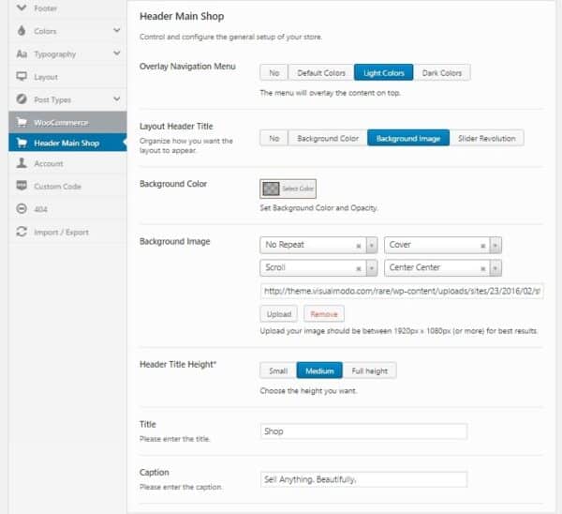This screenshot has width=562, height=514.
Task: Select Background Color header layout
Action: tap(328, 138)
